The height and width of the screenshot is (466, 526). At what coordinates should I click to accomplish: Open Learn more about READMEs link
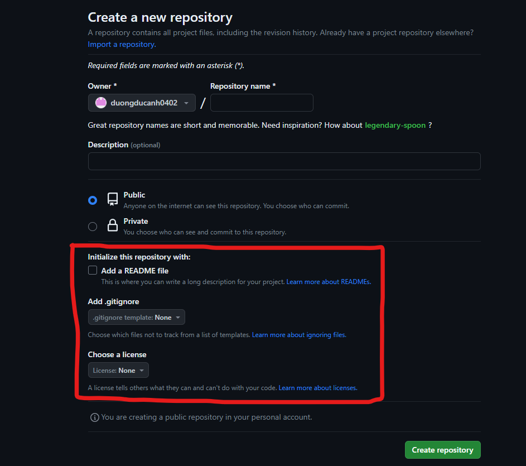click(x=329, y=282)
